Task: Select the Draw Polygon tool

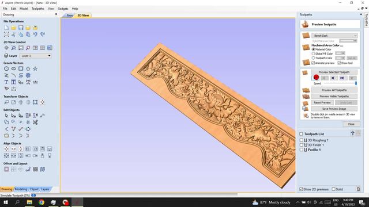Action: (x=28, y=69)
